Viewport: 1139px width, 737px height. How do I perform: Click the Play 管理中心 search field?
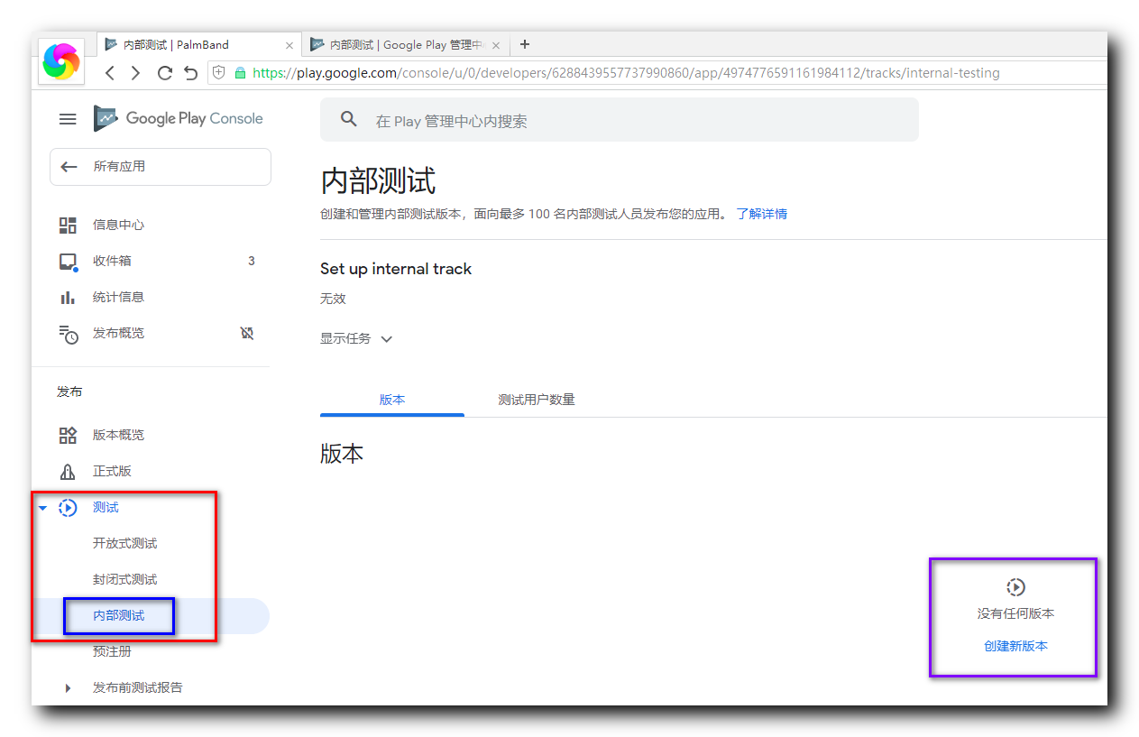click(x=620, y=119)
